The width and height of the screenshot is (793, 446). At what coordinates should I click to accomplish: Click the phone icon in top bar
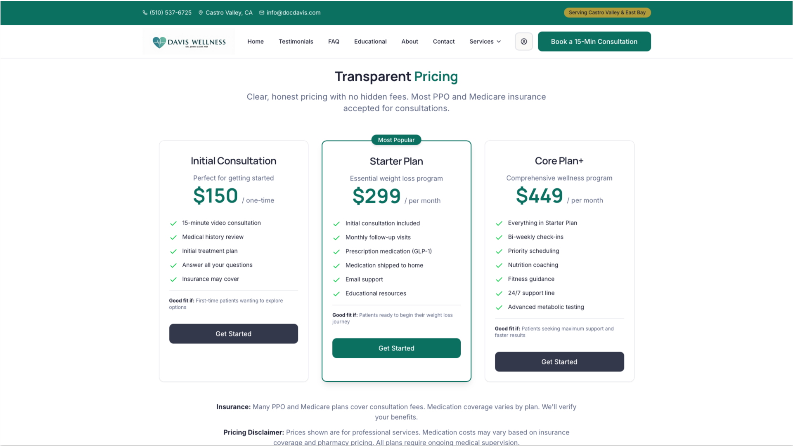point(145,13)
